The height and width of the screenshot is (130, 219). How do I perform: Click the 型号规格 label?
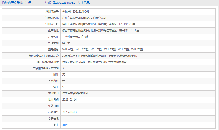click(53, 49)
